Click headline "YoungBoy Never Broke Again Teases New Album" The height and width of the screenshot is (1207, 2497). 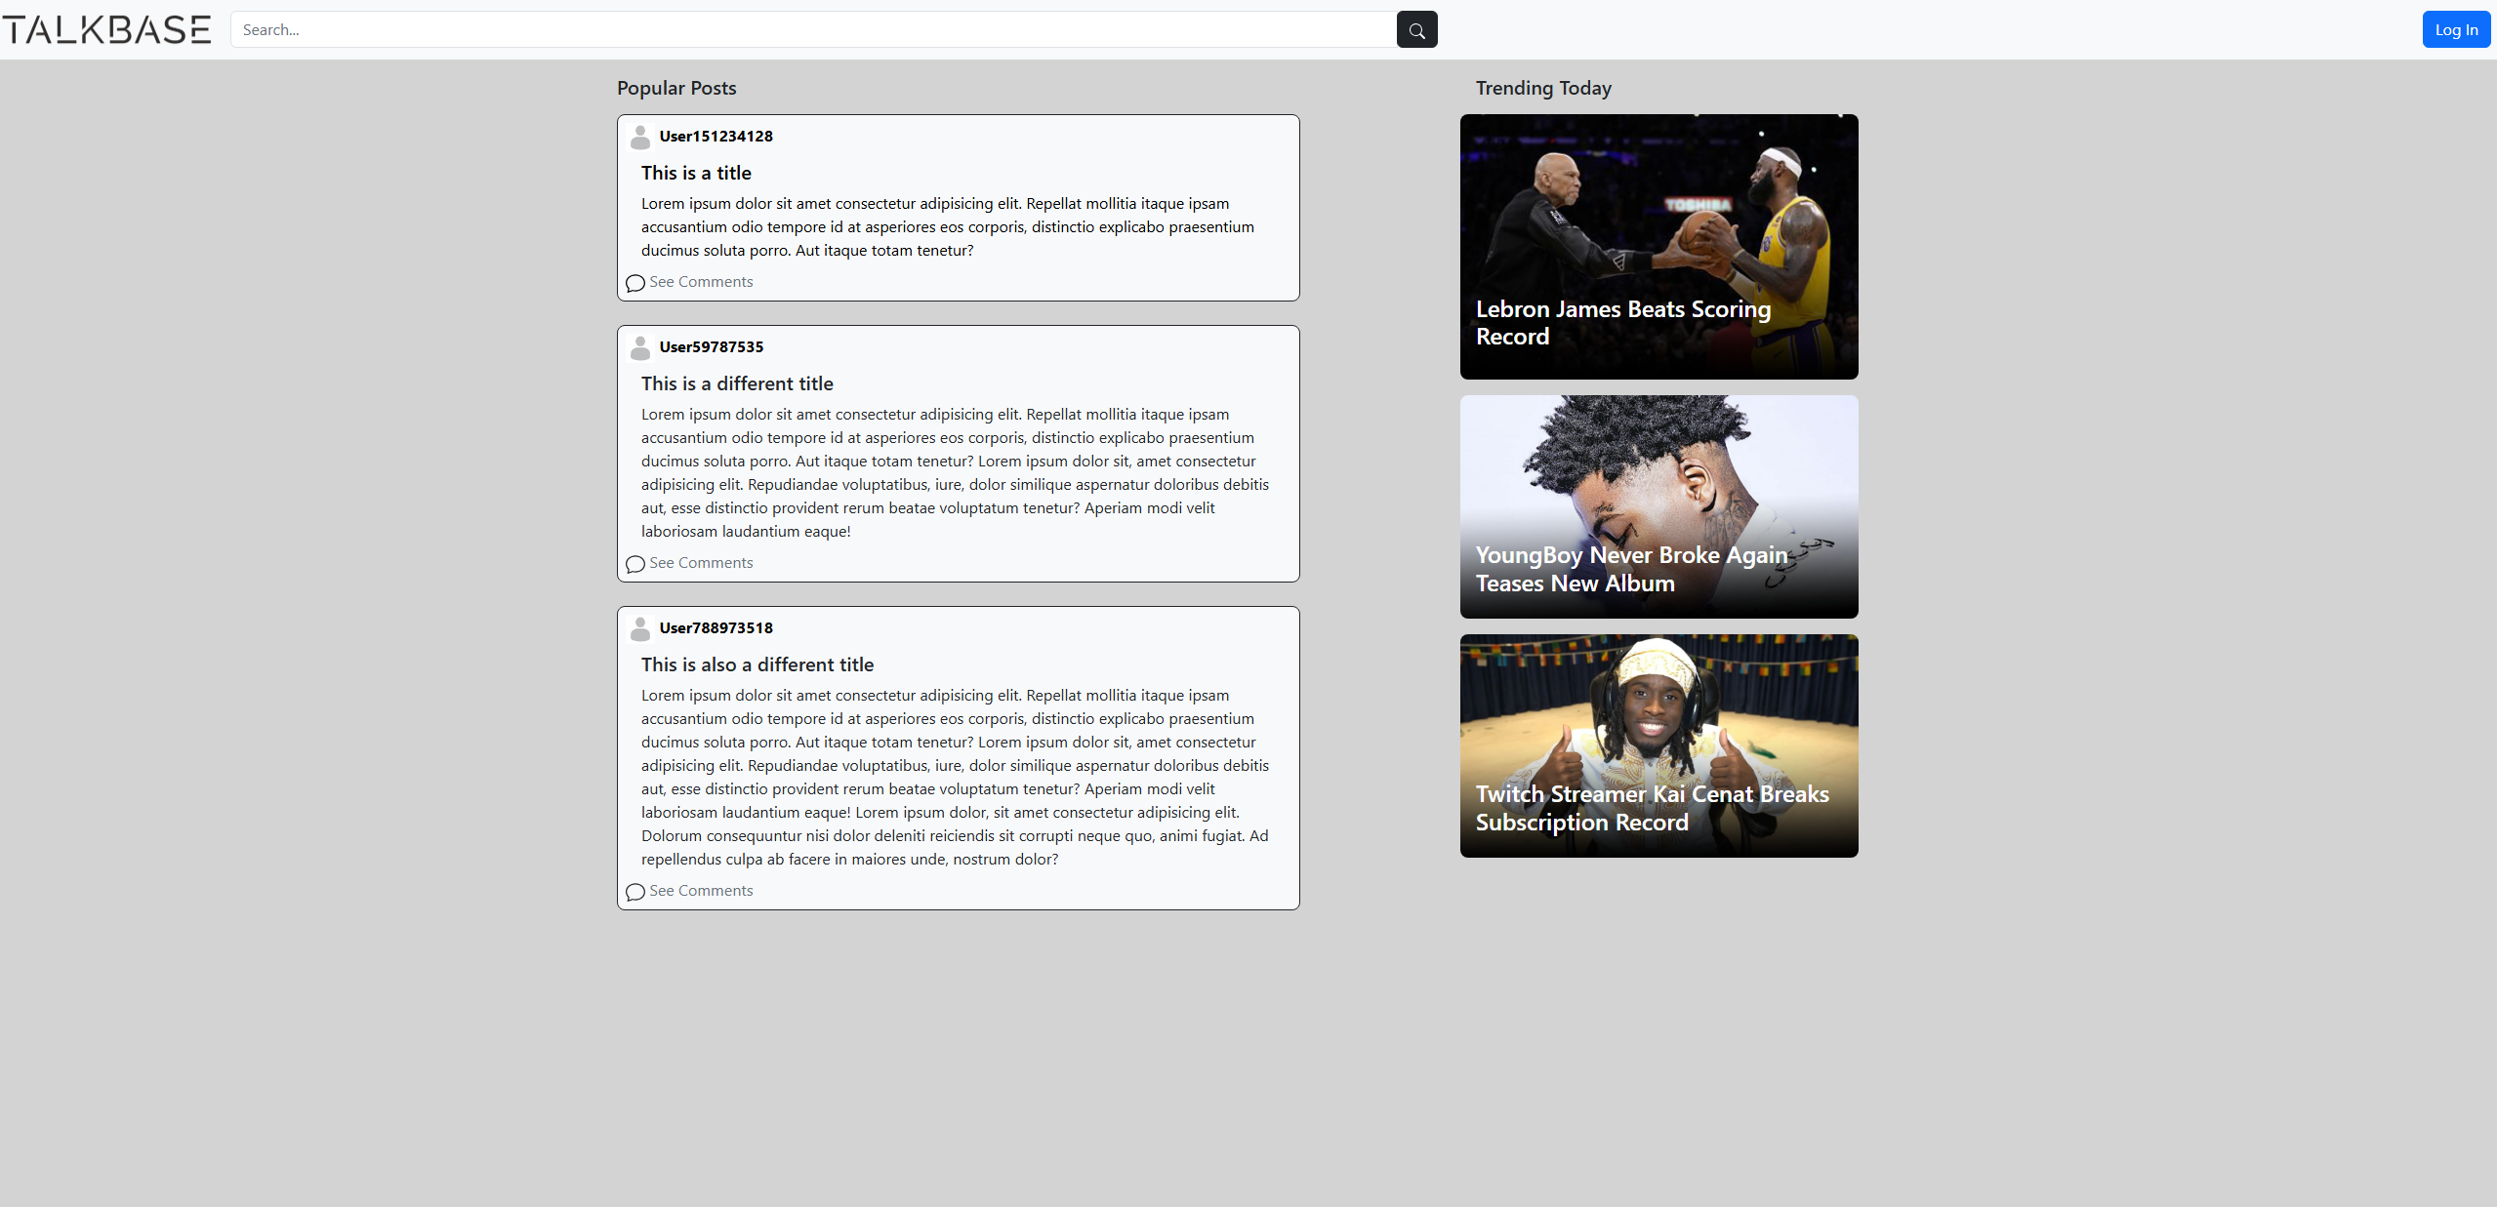tap(1632, 569)
